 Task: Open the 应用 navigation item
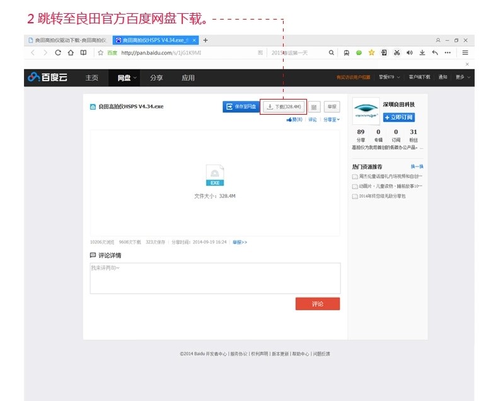pyautogui.click(x=188, y=78)
